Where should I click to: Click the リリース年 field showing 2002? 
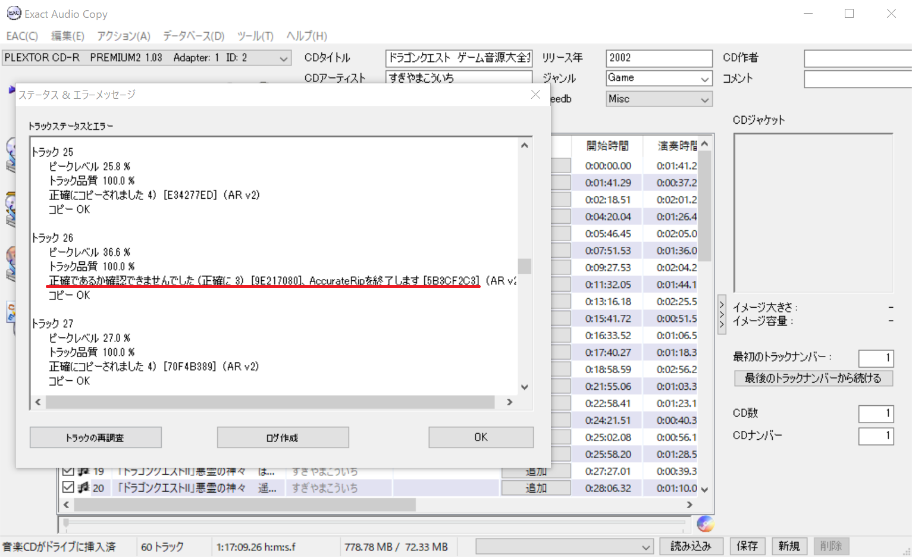click(659, 58)
